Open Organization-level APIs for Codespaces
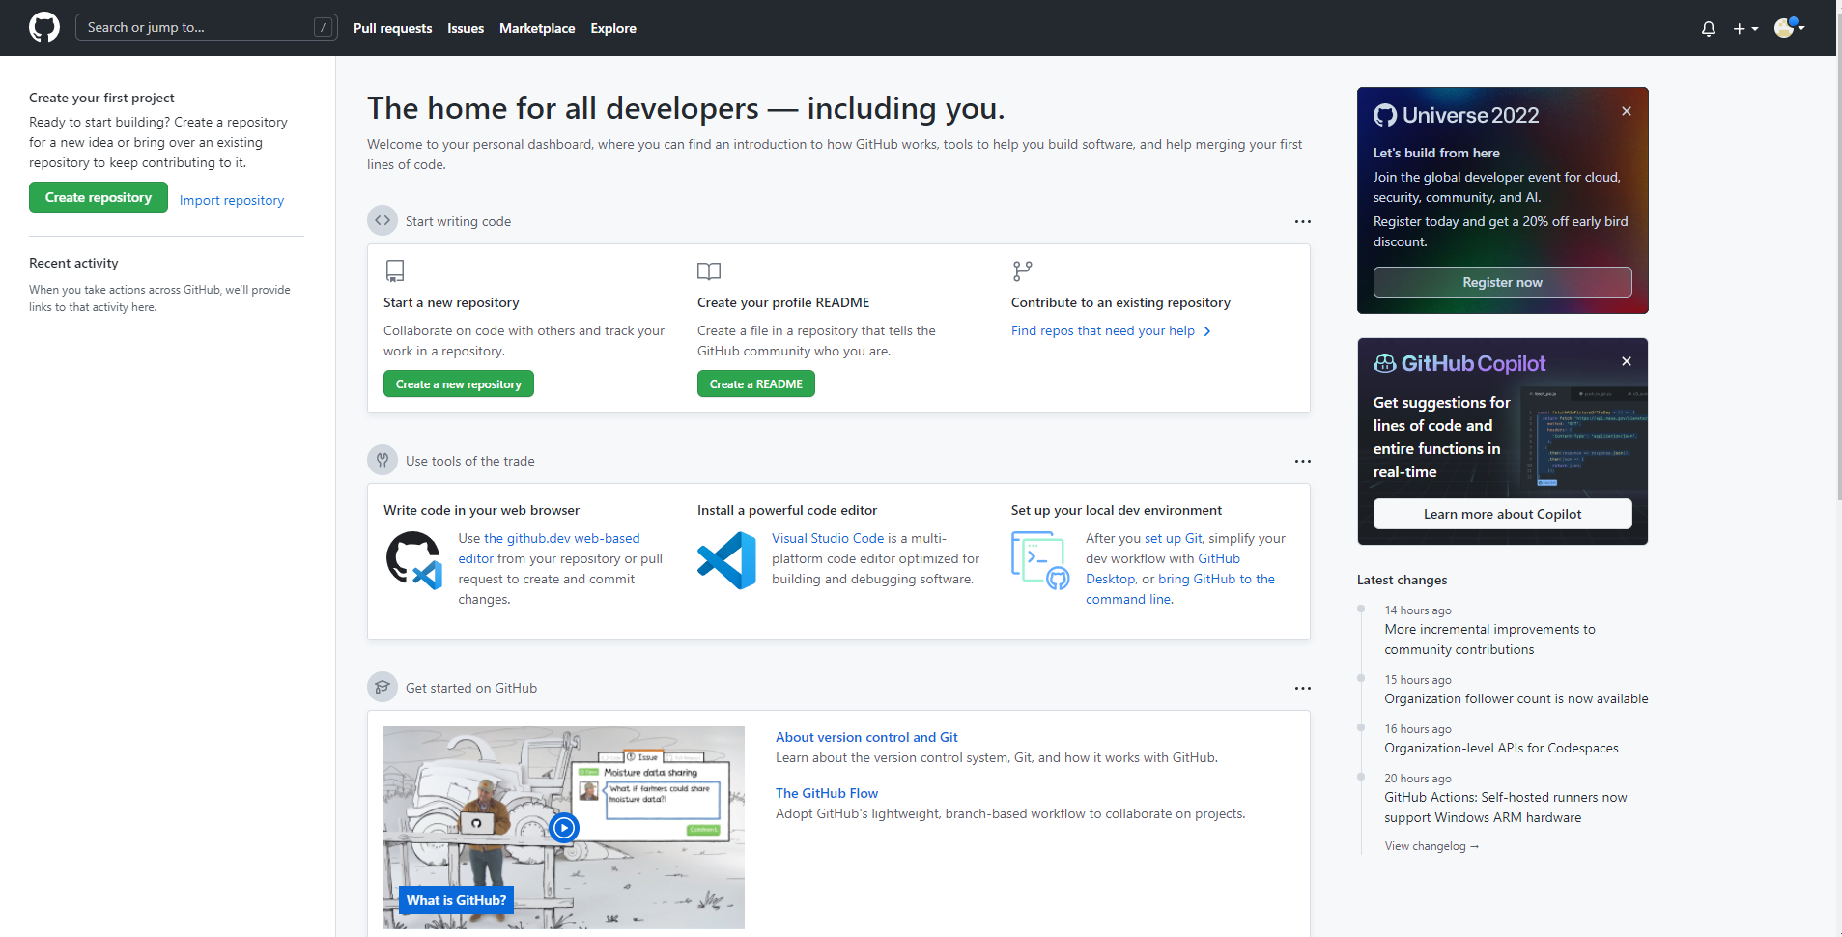 [1501, 748]
